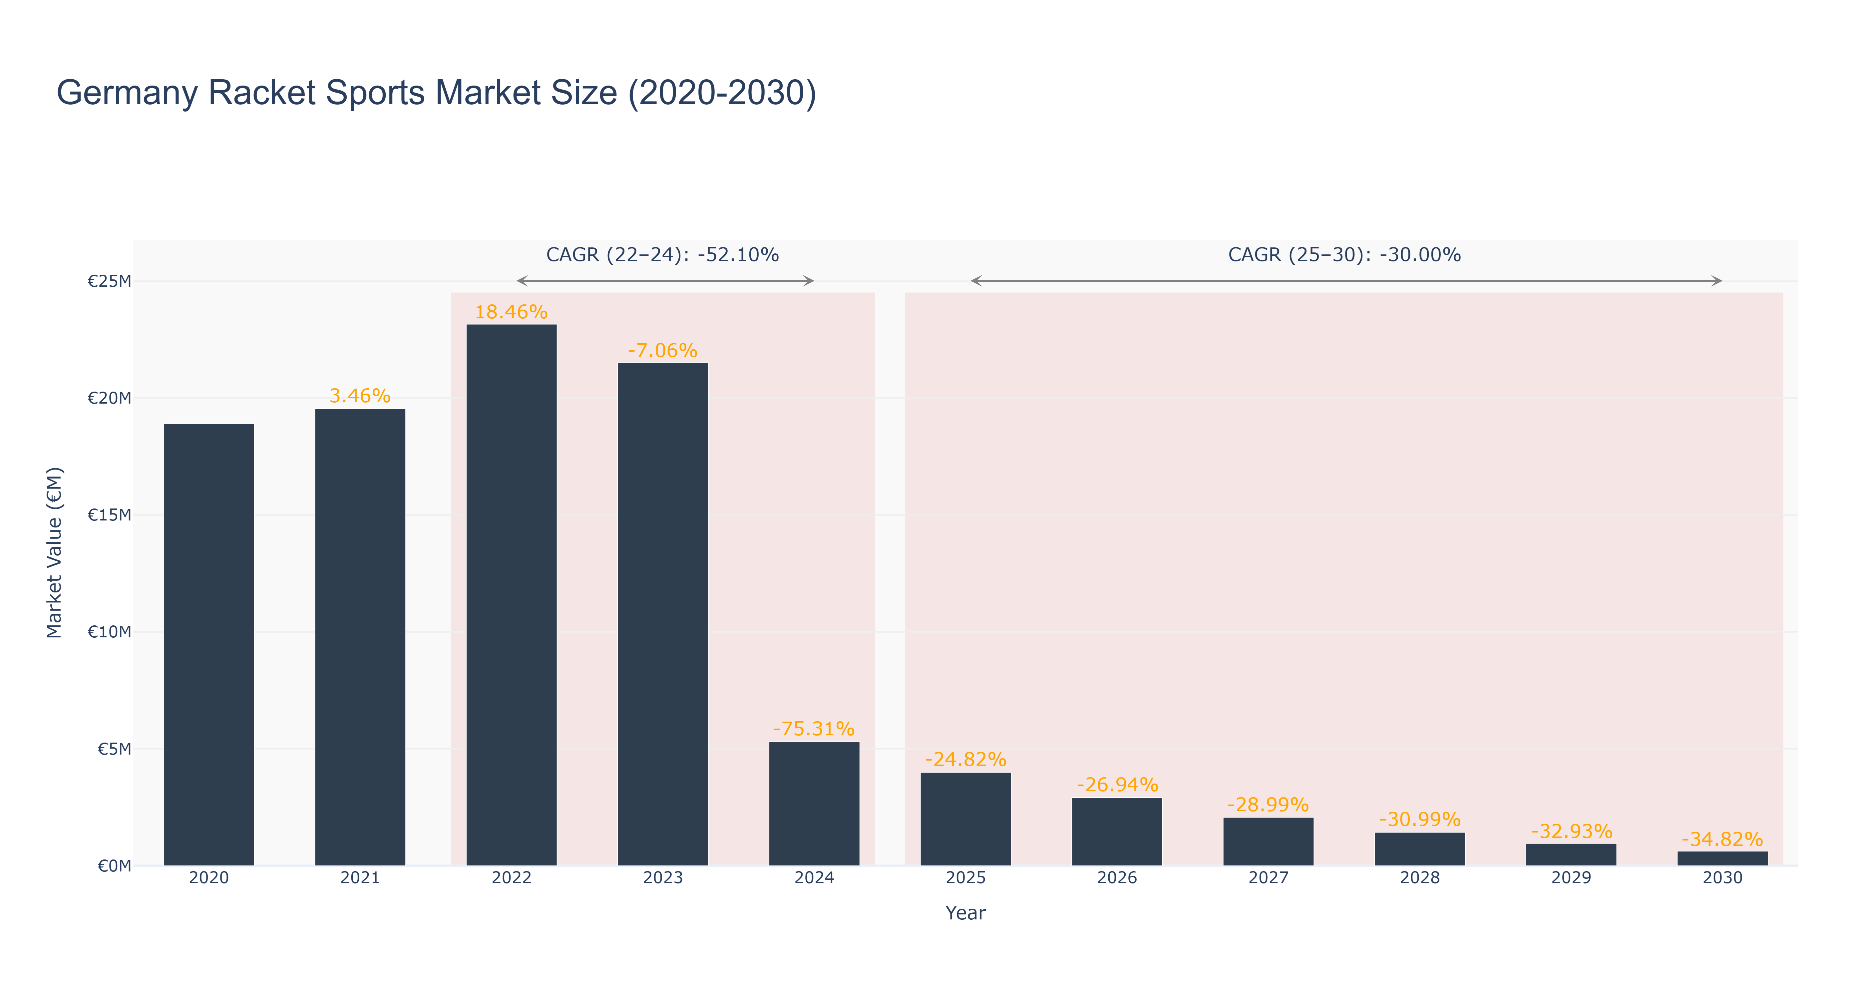Image resolution: width=1865 pixels, height=999 pixels.
Task: Select the tall 2022 bar
Action: coord(511,595)
